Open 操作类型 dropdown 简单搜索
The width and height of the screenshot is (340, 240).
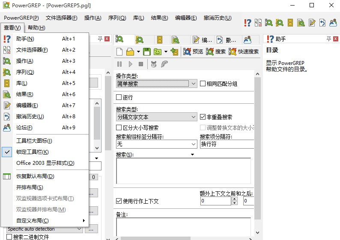coord(156,84)
